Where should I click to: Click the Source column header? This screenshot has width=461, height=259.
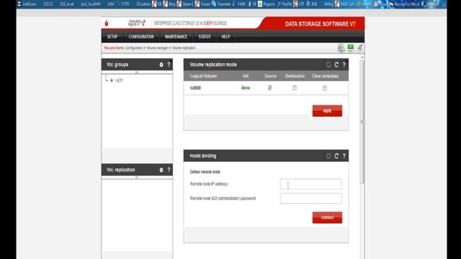tap(271, 76)
